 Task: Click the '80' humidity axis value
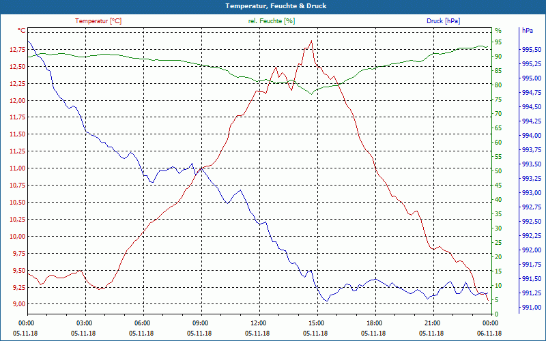(498, 85)
